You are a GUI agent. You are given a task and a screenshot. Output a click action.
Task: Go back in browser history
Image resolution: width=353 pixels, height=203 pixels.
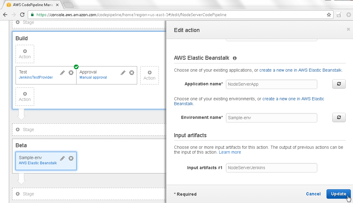coord(5,15)
